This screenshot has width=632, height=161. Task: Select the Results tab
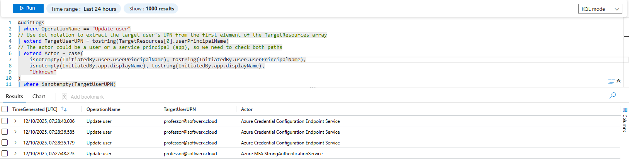pos(14,97)
